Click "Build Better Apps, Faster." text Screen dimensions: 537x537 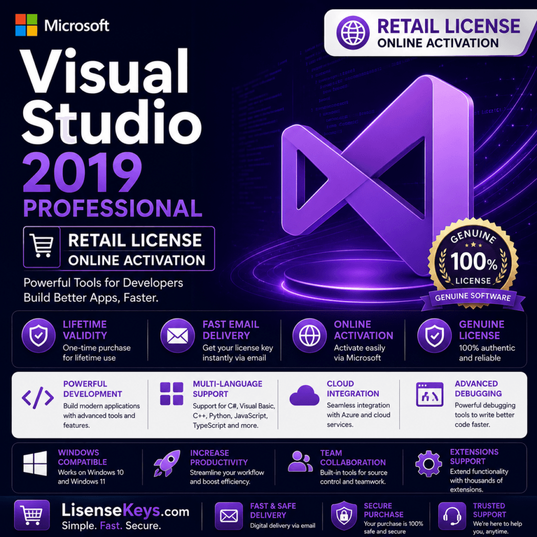[x=91, y=297]
